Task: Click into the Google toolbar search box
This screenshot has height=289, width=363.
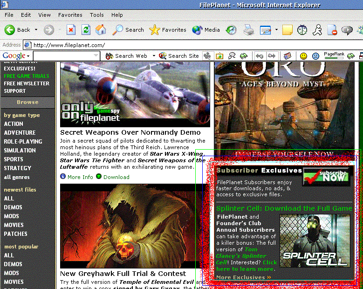Action: (x=66, y=55)
